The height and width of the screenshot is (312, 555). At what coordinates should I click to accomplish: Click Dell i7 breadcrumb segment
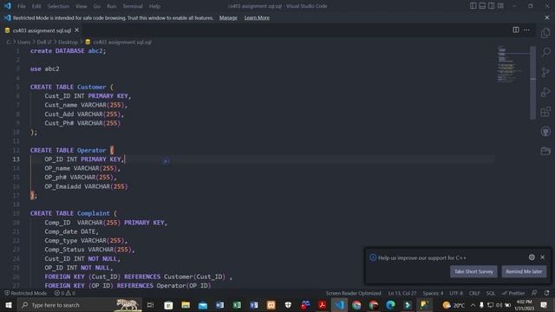(x=44, y=42)
